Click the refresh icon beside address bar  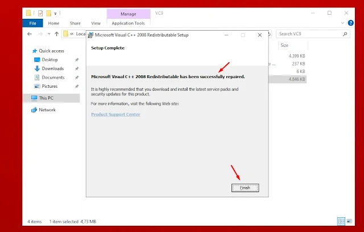tap(270, 34)
